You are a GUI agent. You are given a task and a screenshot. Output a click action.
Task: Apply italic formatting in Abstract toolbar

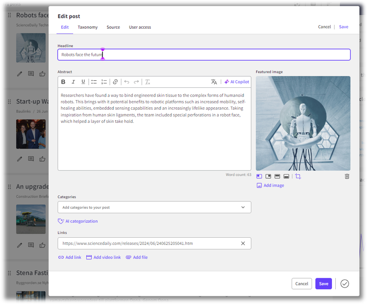[73, 82]
